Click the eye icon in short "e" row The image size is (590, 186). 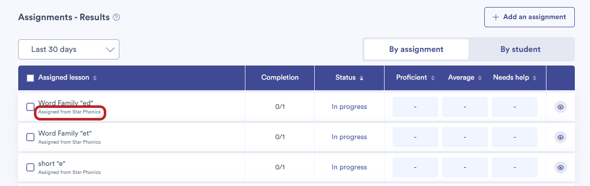(560, 168)
